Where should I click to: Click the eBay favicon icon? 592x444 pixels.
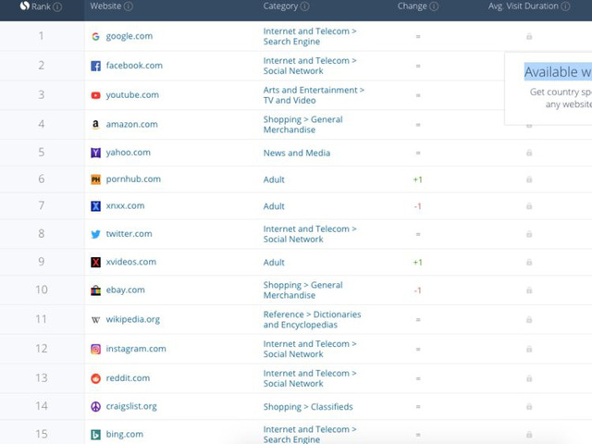pos(95,290)
